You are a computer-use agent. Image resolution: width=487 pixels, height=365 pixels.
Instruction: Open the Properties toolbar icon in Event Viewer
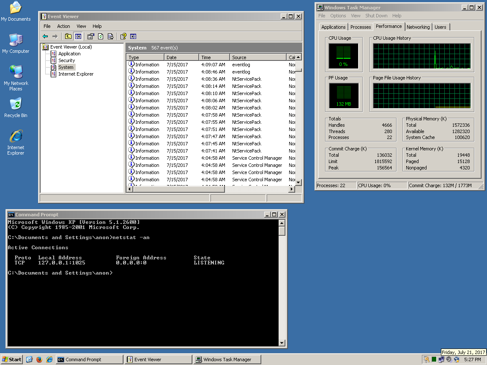tap(91, 36)
